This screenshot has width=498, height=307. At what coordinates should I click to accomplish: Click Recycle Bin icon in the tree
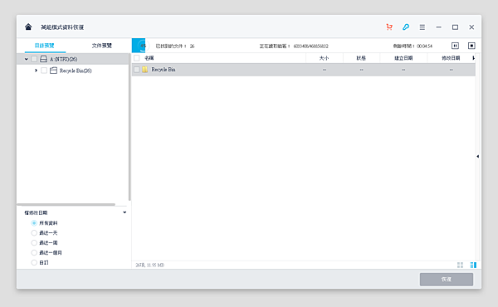[53, 71]
